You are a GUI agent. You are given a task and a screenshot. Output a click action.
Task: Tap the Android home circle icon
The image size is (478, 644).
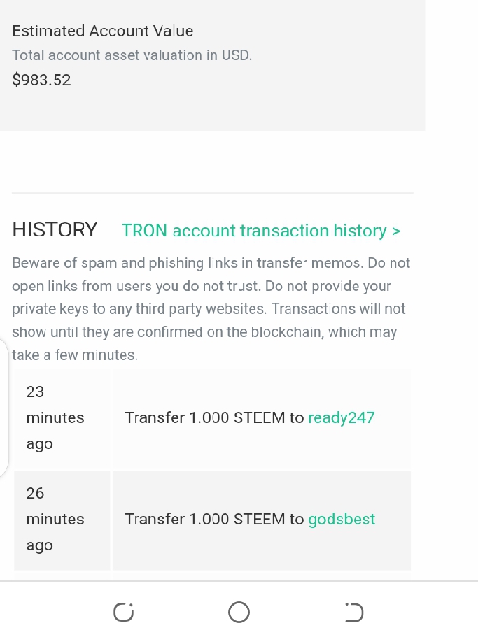239,613
